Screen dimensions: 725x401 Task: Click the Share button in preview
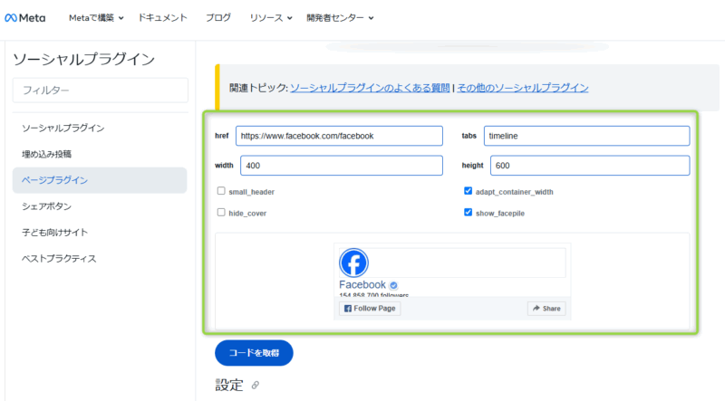[546, 308]
